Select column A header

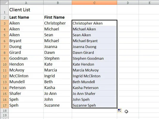[x=26, y=3]
